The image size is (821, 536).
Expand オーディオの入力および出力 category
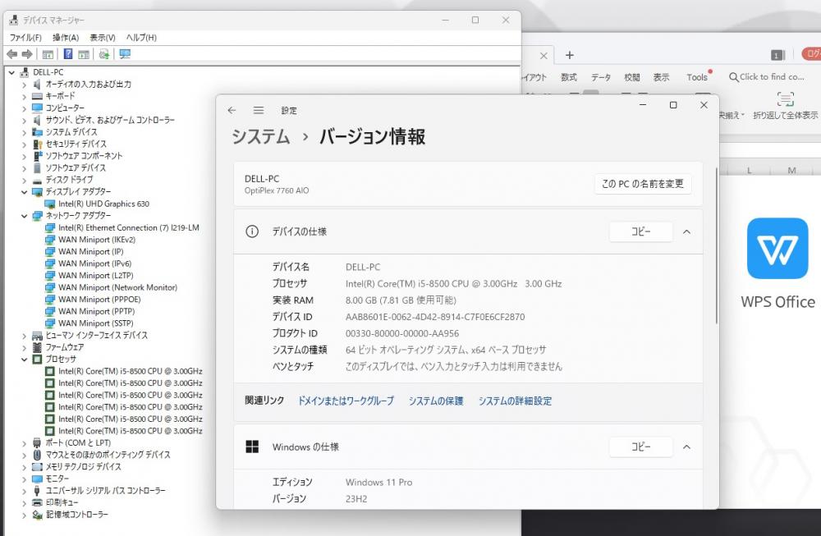(x=24, y=85)
